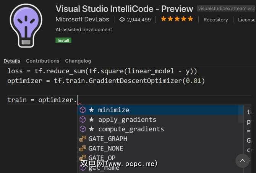The image size is (256, 173).
Task: Click the constant icon beside GATE_NONE
Action: pos(83,148)
